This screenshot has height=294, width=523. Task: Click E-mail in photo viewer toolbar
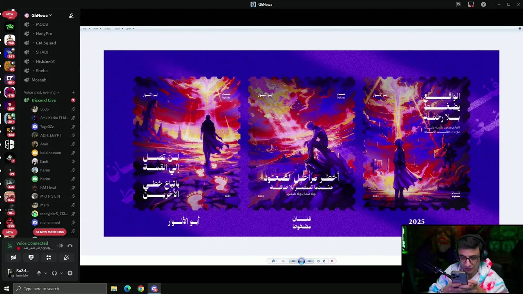click(x=107, y=29)
